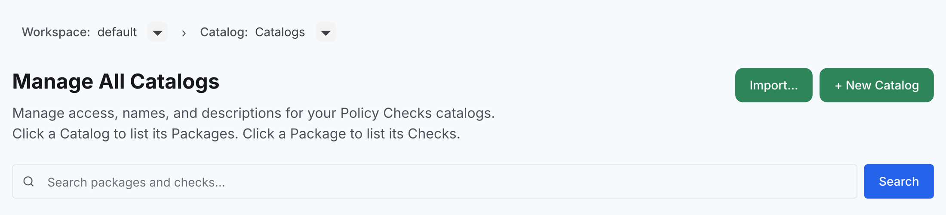This screenshot has width=946, height=215.
Task: Click the Policy Checks catalogs description line
Action: click(254, 113)
